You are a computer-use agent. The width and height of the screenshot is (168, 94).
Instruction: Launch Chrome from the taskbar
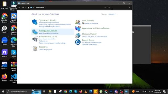(x=66, y=91)
